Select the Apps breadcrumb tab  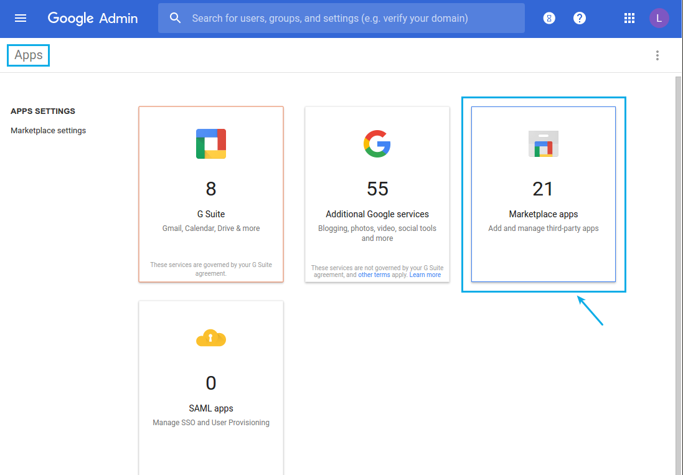click(x=27, y=55)
